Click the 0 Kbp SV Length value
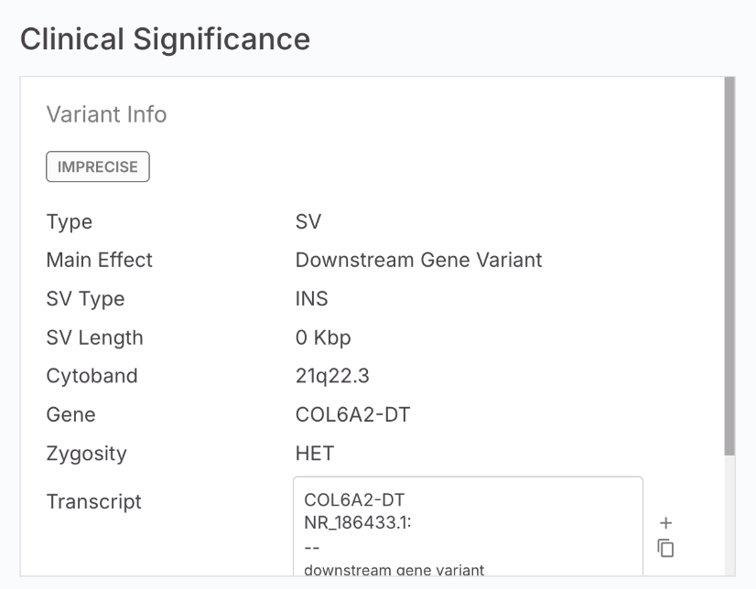The height and width of the screenshot is (589, 756). click(x=323, y=337)
